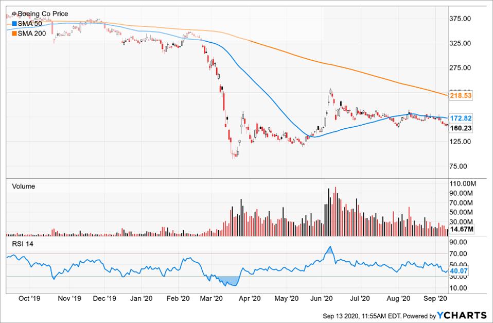The height and width of the screenshot is (323, 493).
Task: Select the Sep '20 date axis label
Action: (x=435, y=298)
